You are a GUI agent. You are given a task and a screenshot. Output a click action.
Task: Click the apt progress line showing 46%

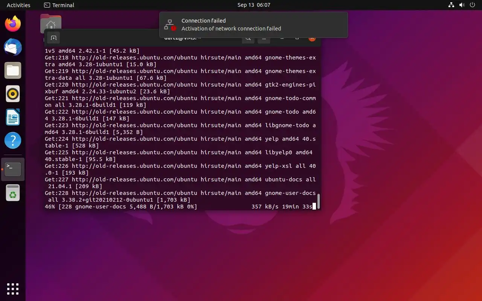(180, 207)
